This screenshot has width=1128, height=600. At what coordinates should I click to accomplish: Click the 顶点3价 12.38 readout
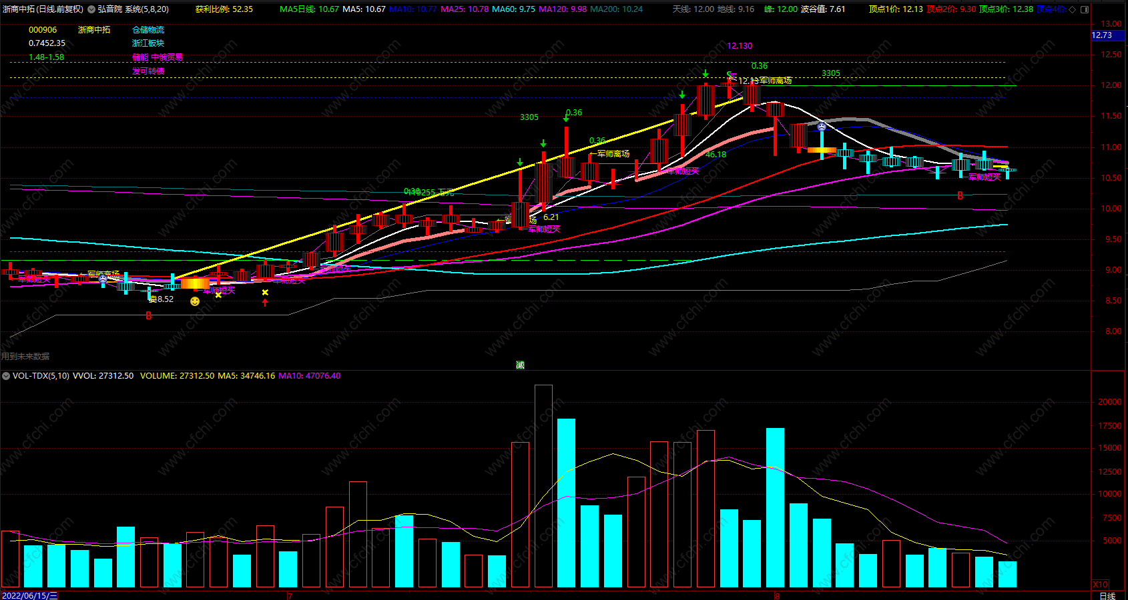coord(1006,9)
